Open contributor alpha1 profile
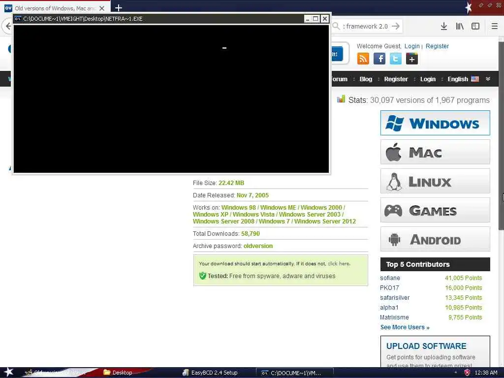This screenshot has height=378, width=504. tap(389, 308)
